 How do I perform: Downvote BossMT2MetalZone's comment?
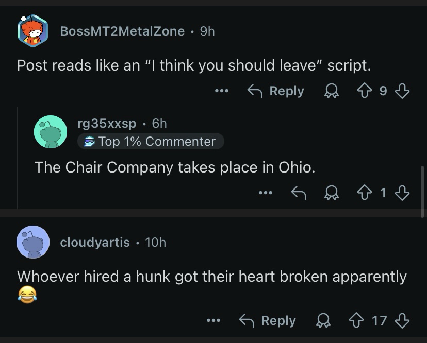pos(402,91)
